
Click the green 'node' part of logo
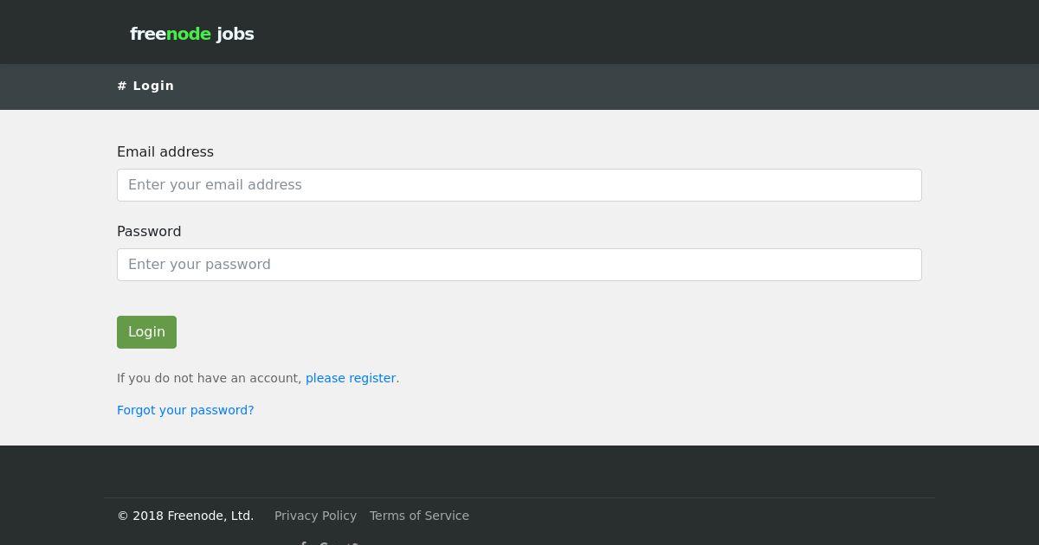click(x=189, y=34)
